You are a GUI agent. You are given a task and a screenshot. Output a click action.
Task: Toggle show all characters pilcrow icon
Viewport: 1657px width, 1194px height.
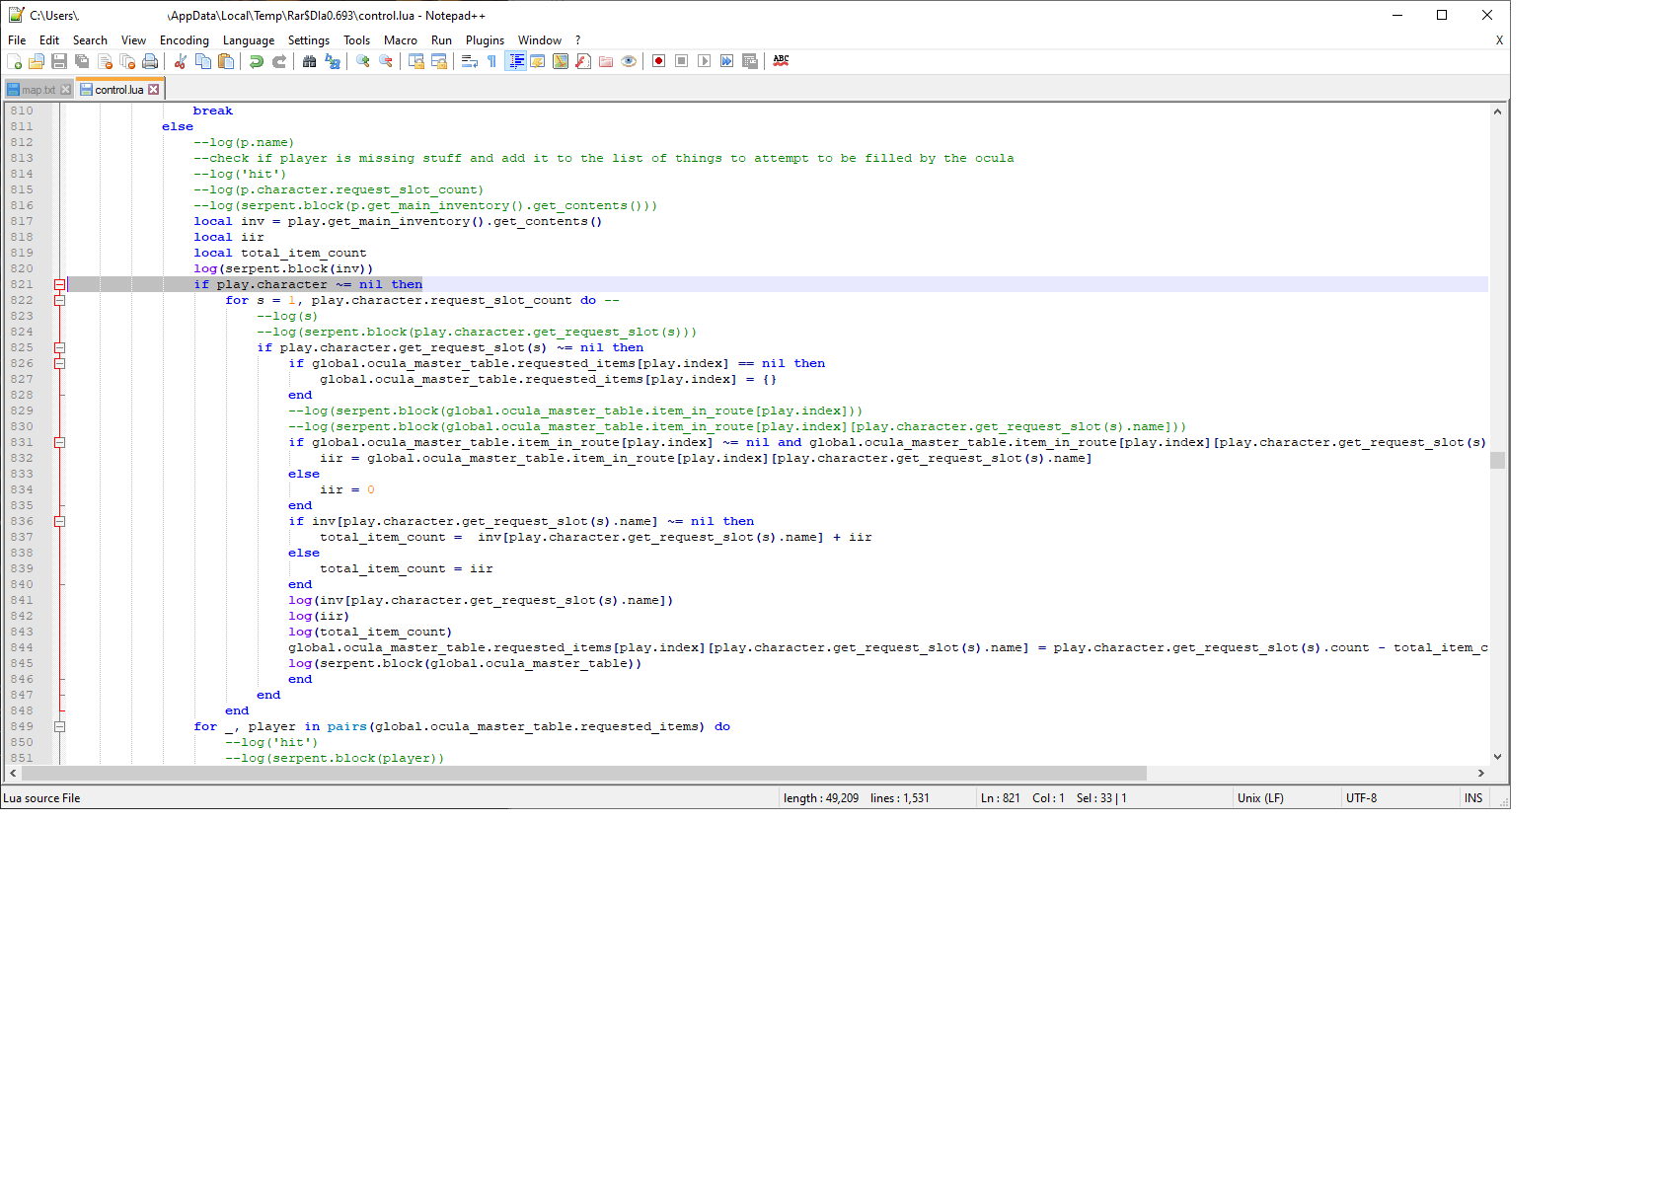492,61
